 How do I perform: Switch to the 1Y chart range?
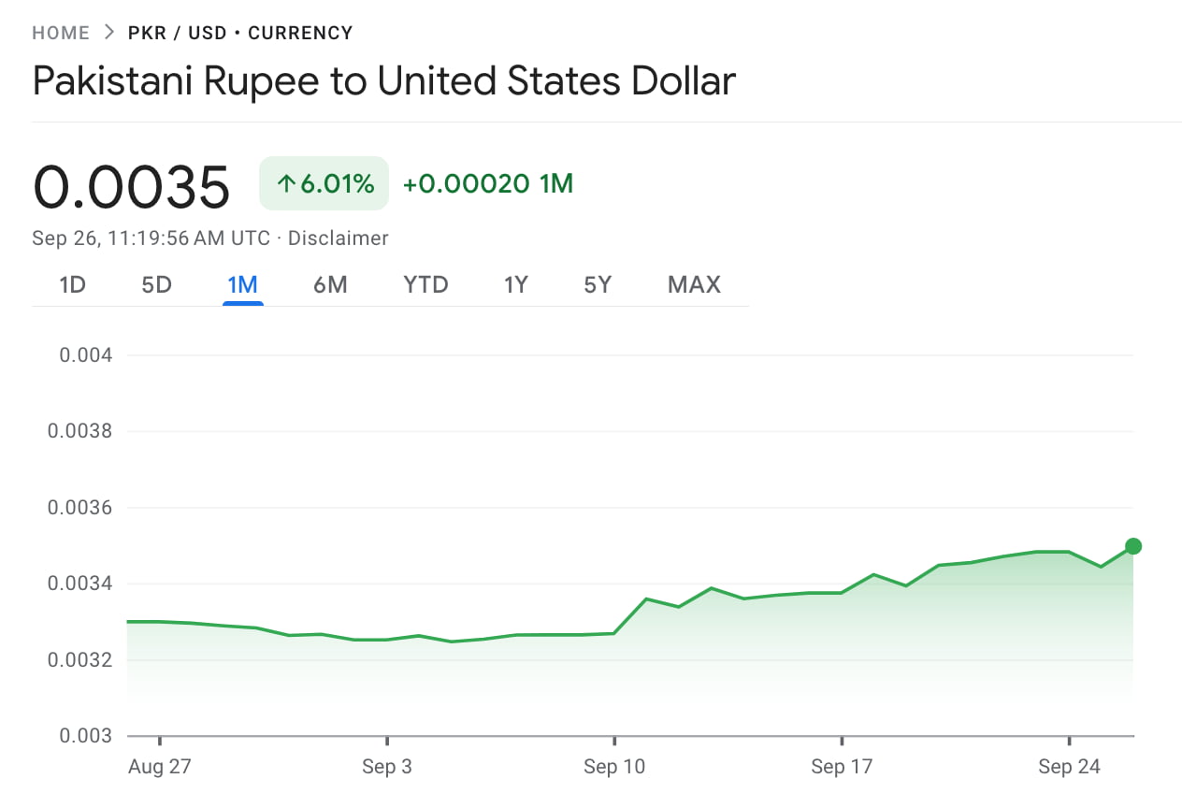tap(515, 284)
